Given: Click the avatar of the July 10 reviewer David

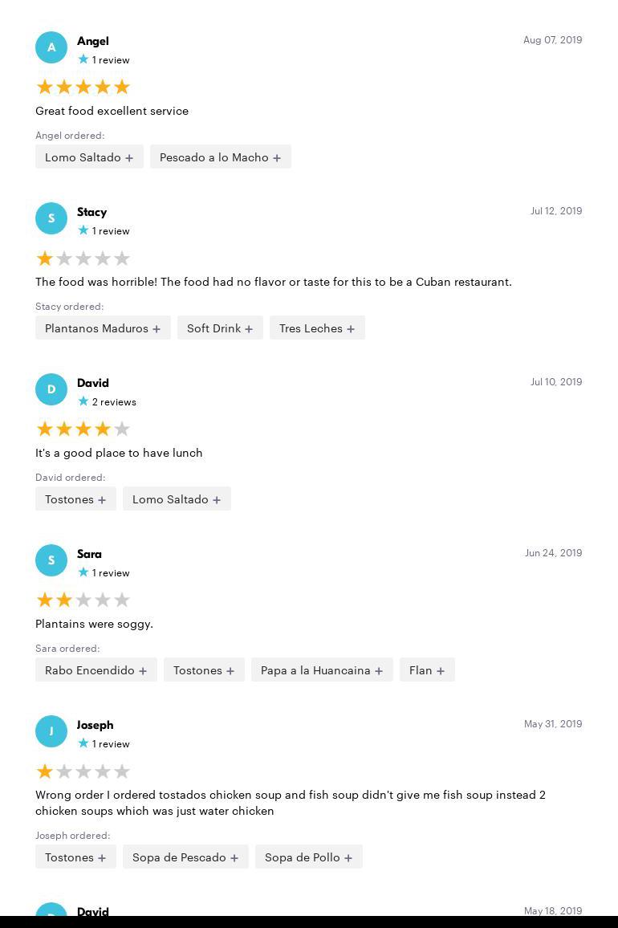Looking at the screenshot, I should pyautogui.click(x=51, y=389).
